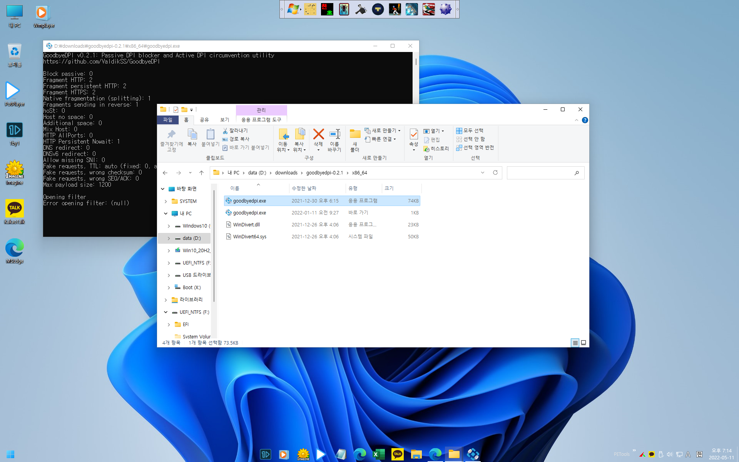Switch to large icons view in status bar
Image resolution: width=739 pixels, height=462 pixels.
[584, 343]
